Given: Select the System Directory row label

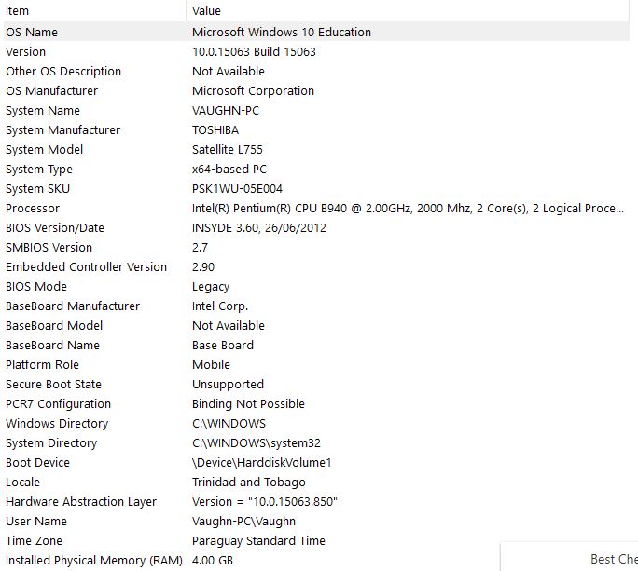Looking at the screenshot, I should (51, 443).
